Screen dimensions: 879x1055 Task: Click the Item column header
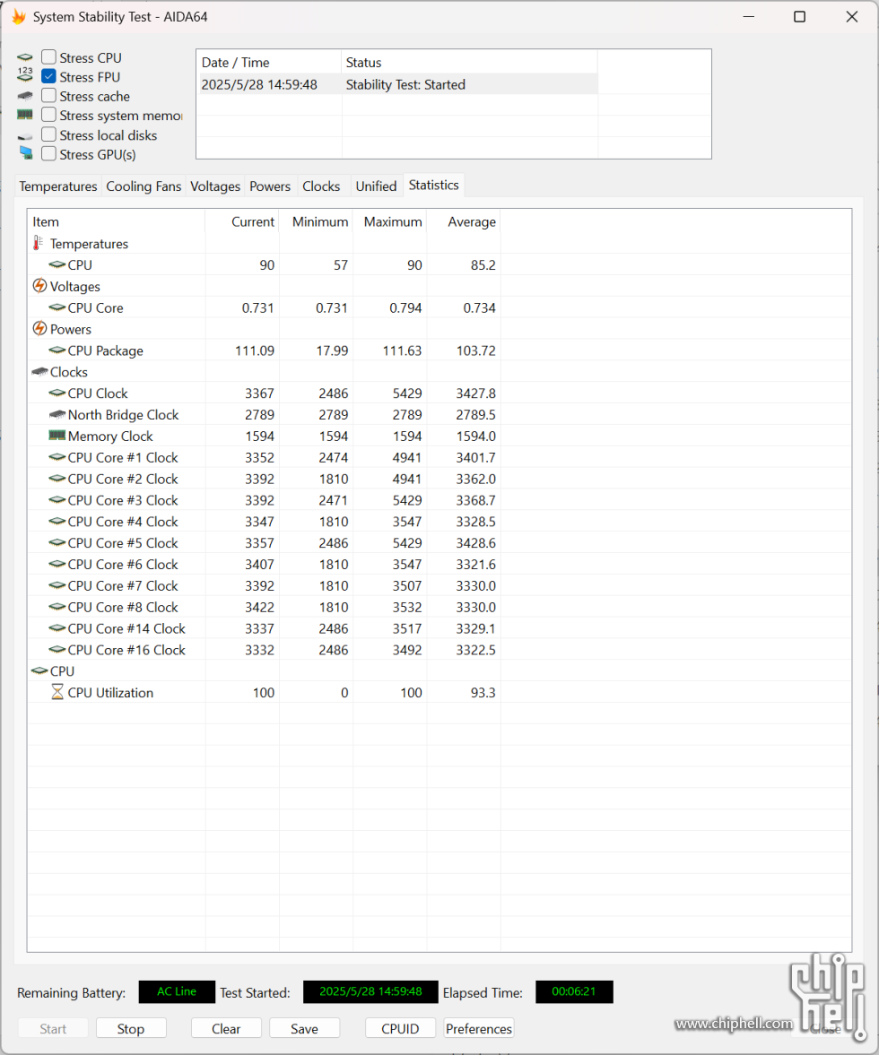pos(117,221)
